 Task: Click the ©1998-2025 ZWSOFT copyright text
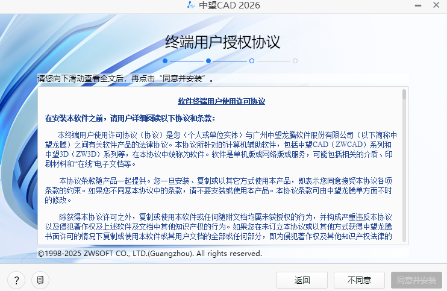(x=149, y=254)
